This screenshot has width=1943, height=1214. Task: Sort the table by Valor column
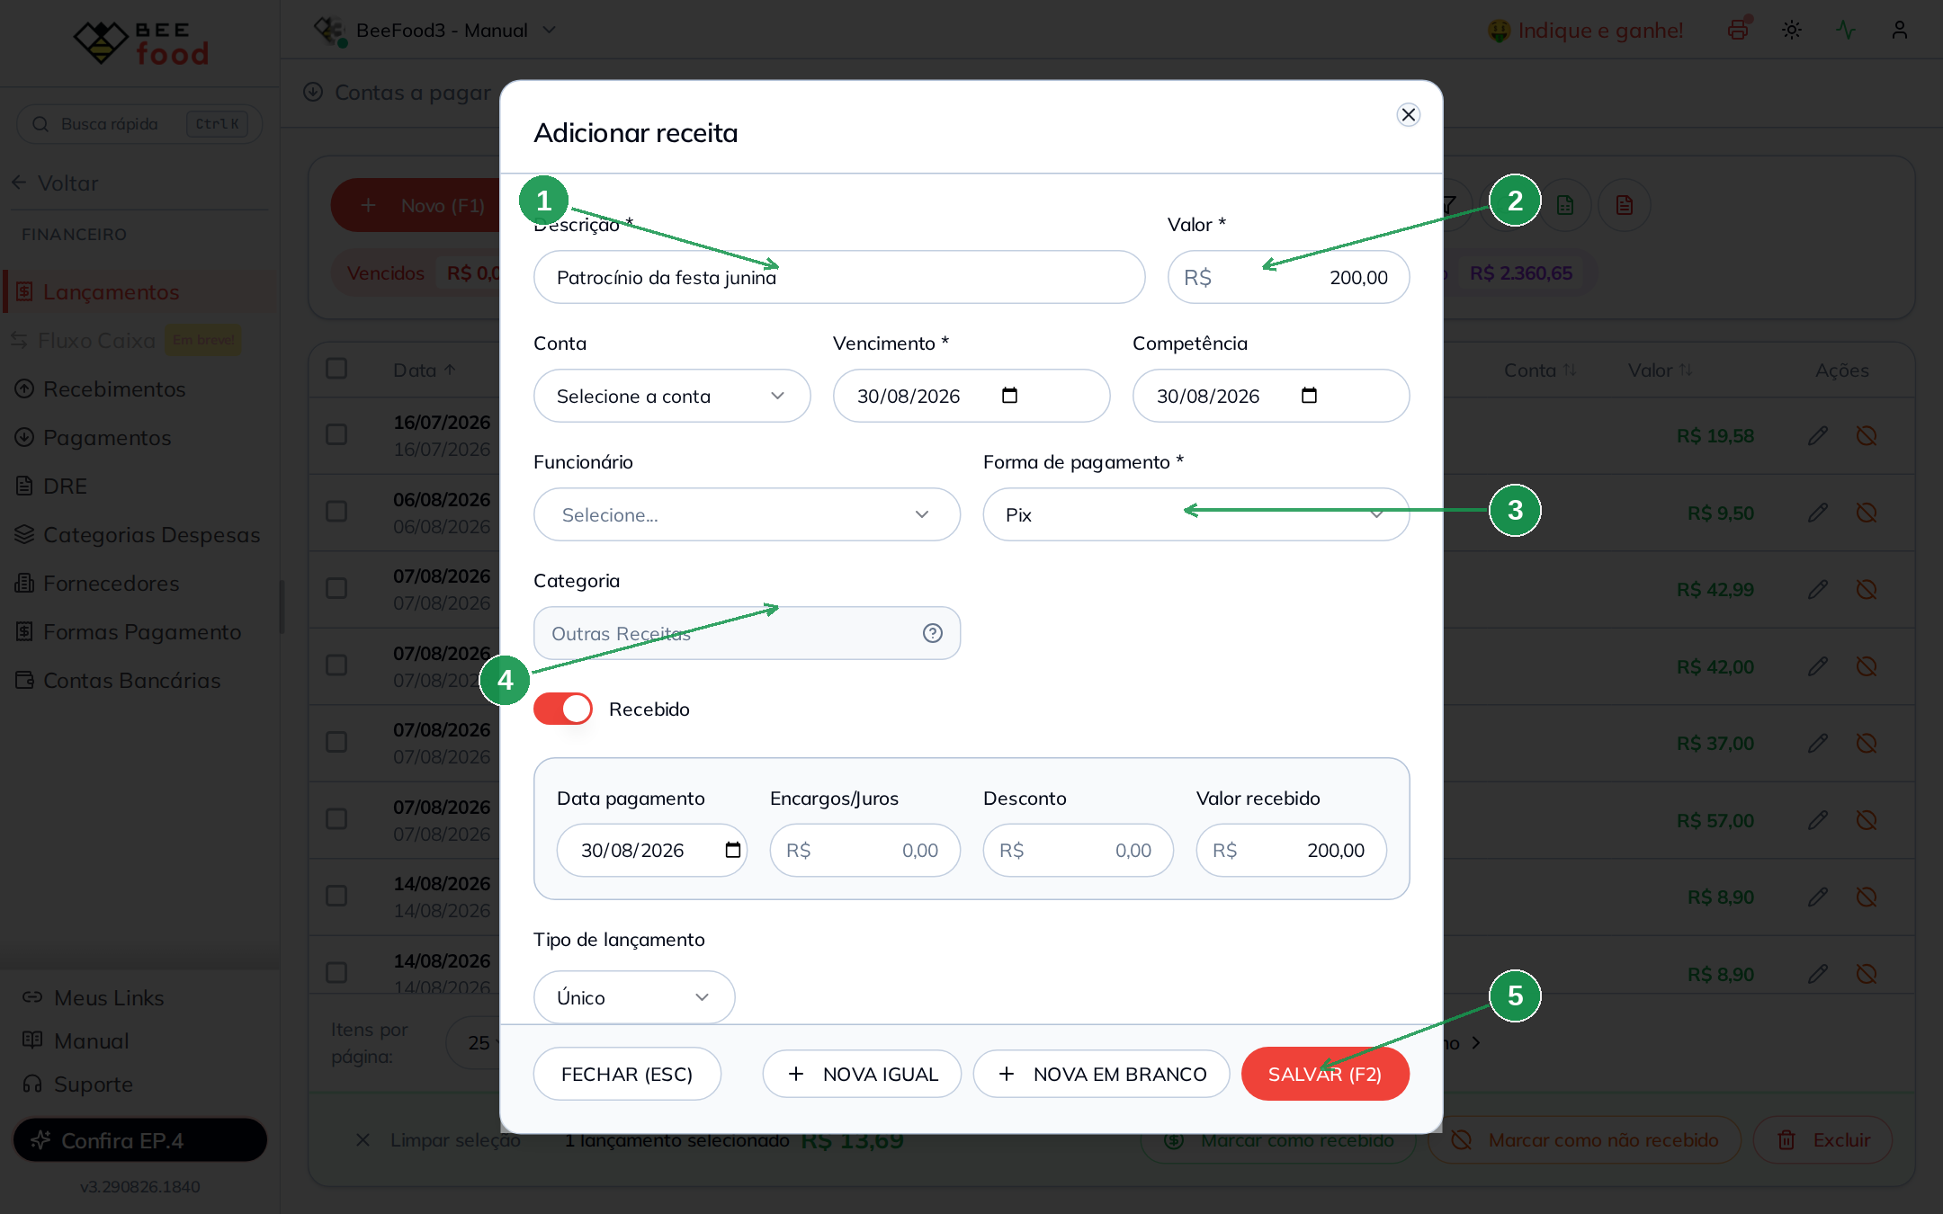click(x=1661, y=370)
